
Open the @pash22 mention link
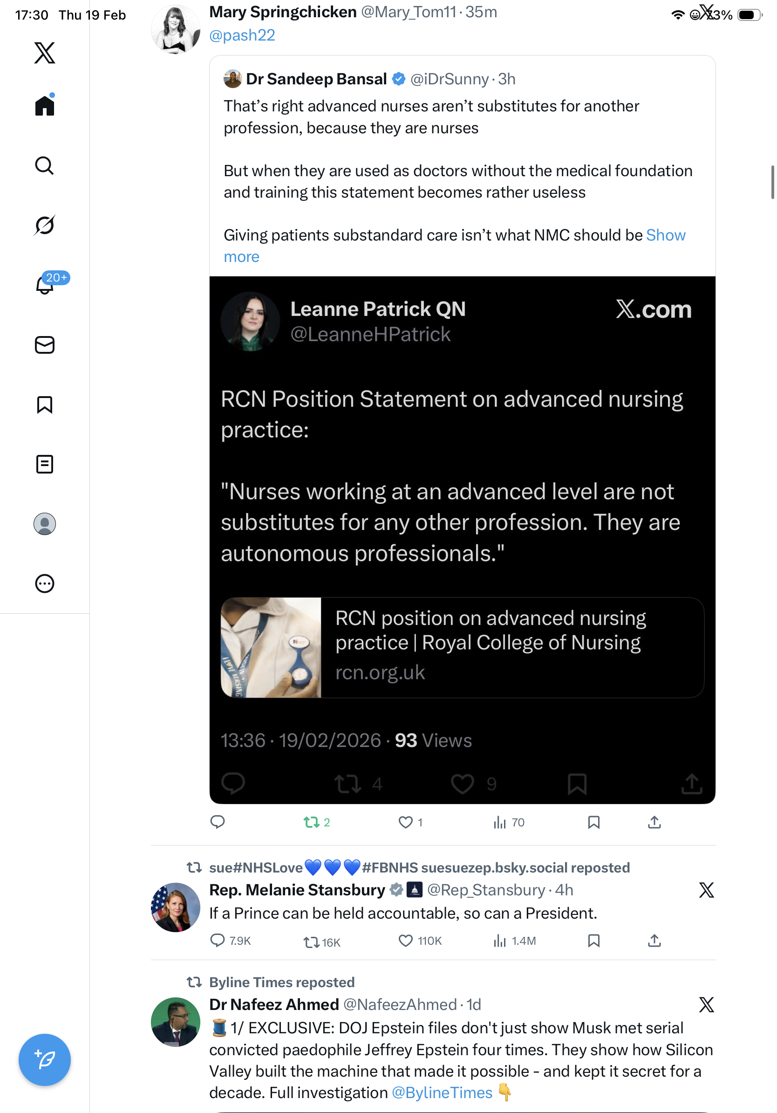point(242,35)
